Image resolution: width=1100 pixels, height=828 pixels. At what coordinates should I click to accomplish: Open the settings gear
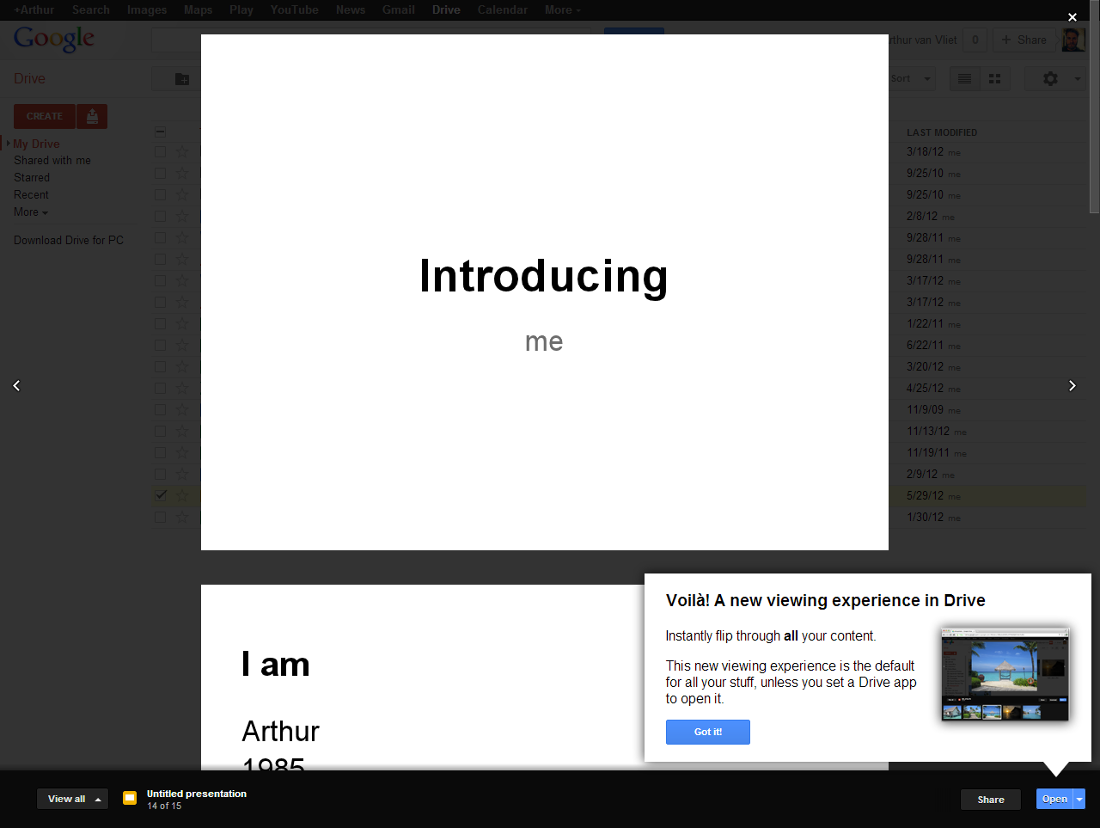(1050, 79)
